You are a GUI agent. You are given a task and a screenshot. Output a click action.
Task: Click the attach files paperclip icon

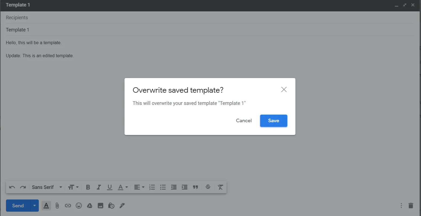tap(57, 206)
